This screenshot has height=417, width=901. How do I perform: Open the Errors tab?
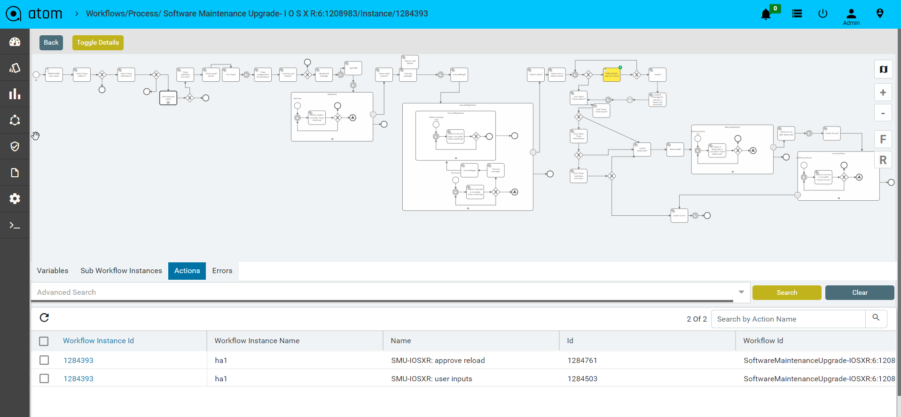point(222,271)
